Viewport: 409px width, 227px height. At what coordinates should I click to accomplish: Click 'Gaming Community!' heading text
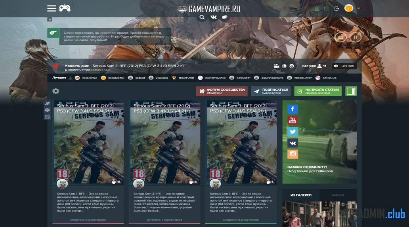tap(307, 167)
